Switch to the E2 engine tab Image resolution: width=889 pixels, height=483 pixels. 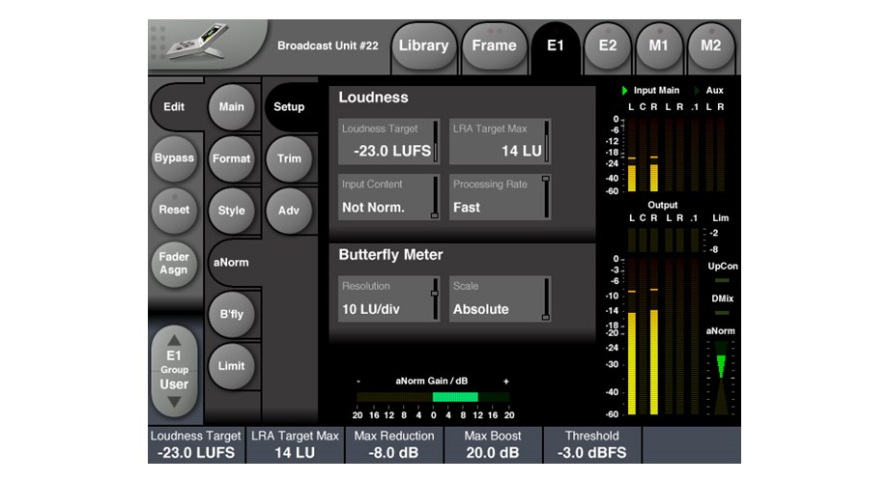pyautogui.click(x=607, y=46)
